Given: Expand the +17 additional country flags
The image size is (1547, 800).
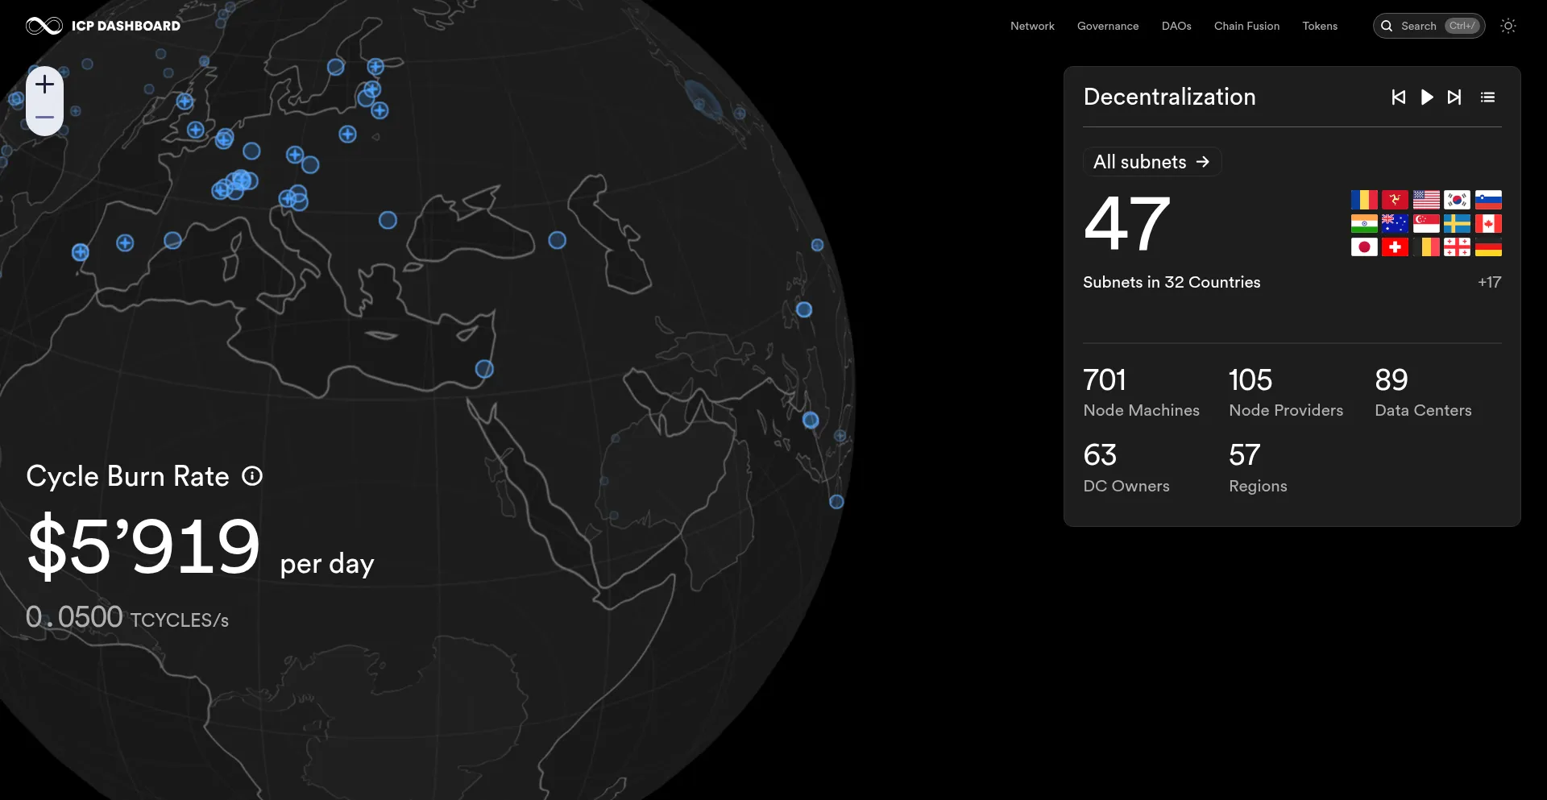Looking at the screenshot, I should pyautogui.click(x=1490, y=282).
